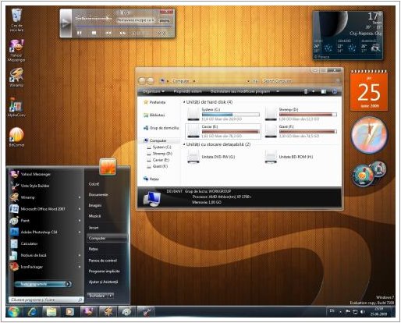Open Muzică in the Start menu
Viewport: 401px width, 323px height.
[94, 216]
